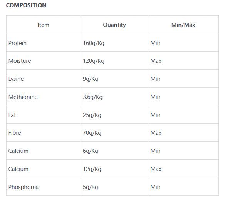Select the 3.6g/Kg quantity value
The width and height of the screenshot is (237, 201).
[92, 97]
